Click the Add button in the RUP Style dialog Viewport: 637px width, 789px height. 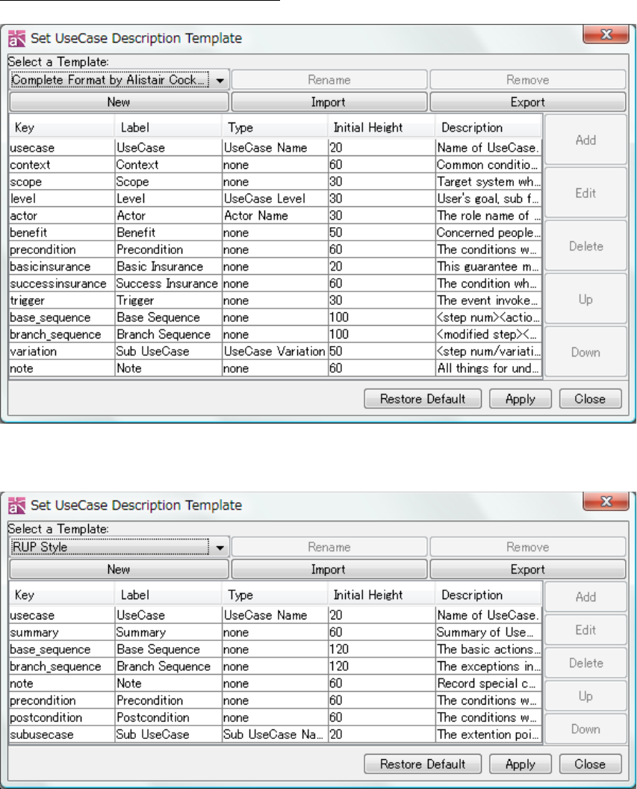[585, 597]
